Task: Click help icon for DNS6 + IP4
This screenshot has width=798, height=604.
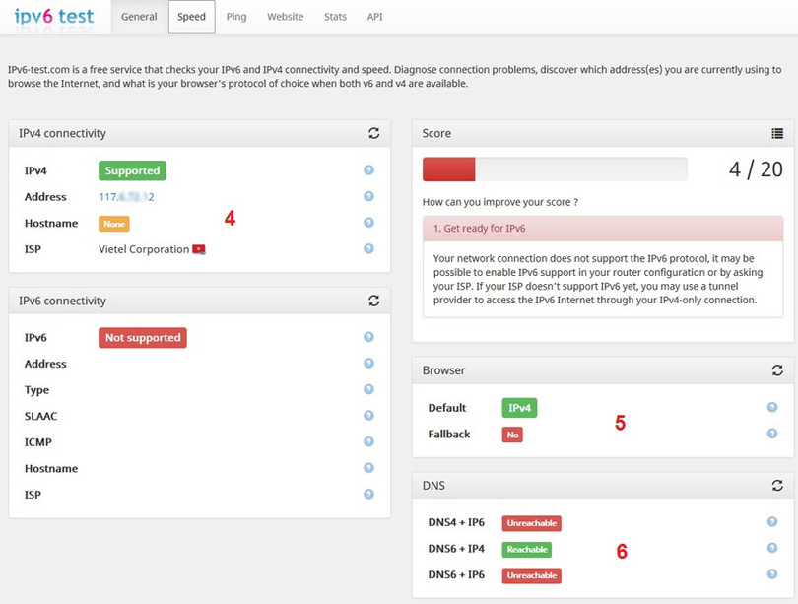Action: (772, 549)
